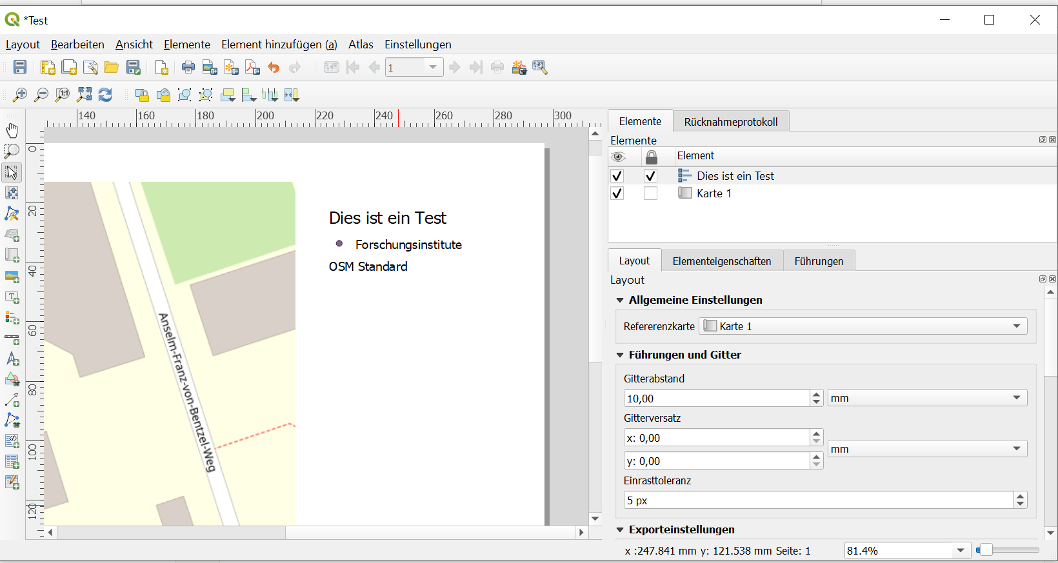Click the Lock Selected Items icon
Image resolution: width=1058 pixels, height=563 pixels.
[x=142, y=95]
